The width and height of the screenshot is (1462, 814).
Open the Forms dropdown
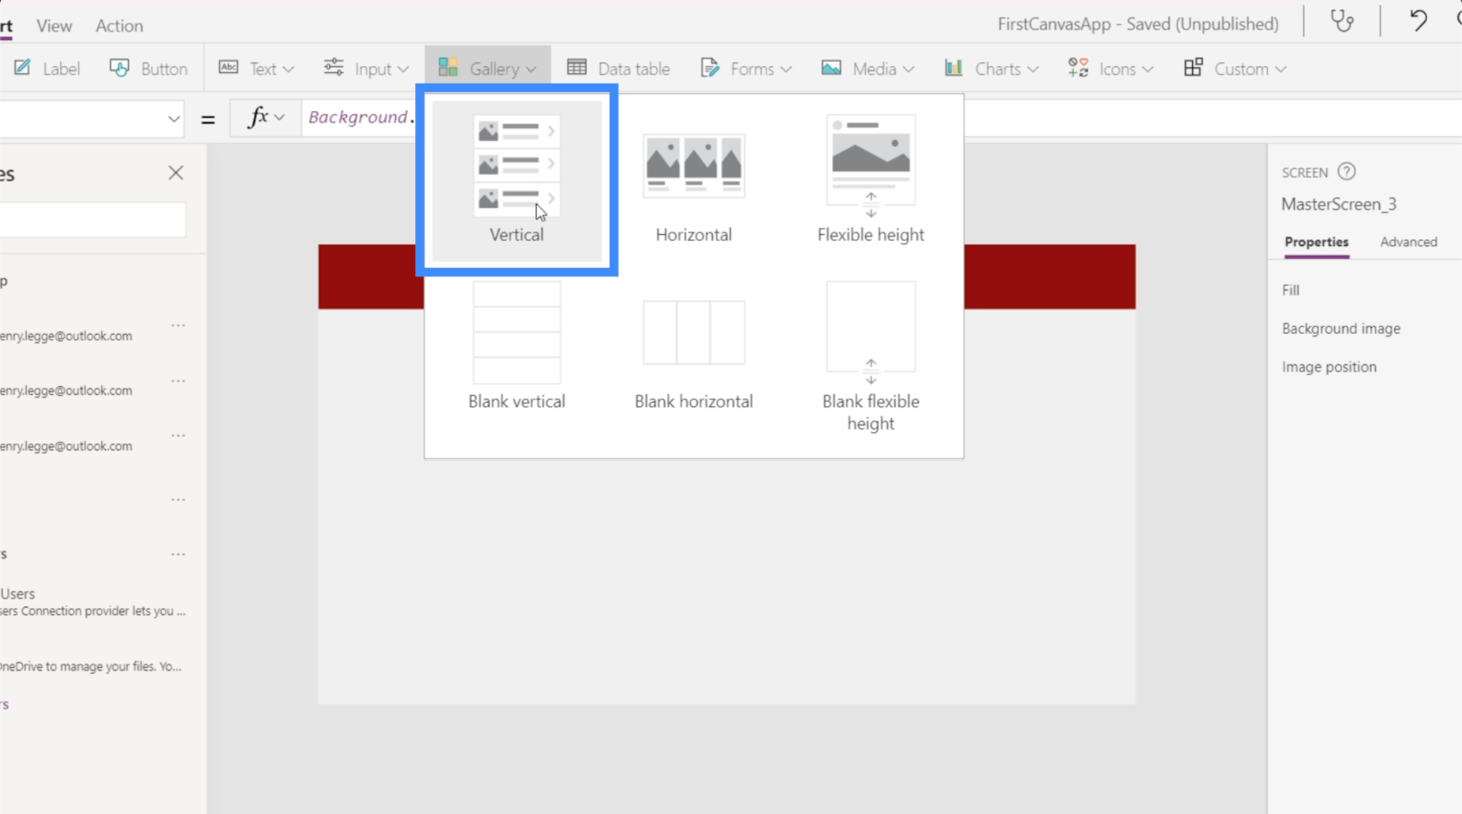[x=746, y=69]
